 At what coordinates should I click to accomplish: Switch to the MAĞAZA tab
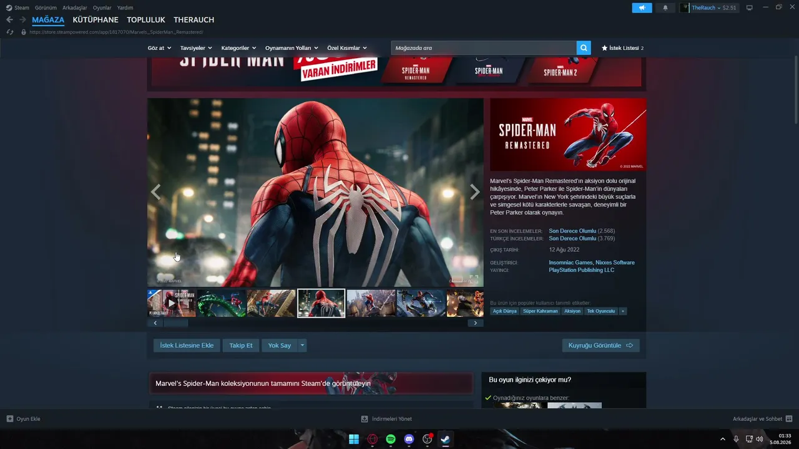pyautogui.click(x=48, y=20)
